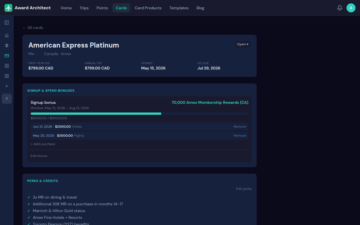
Task: Click the Fee Due Jul 29, 2026 value
Action: click(209, 68)
